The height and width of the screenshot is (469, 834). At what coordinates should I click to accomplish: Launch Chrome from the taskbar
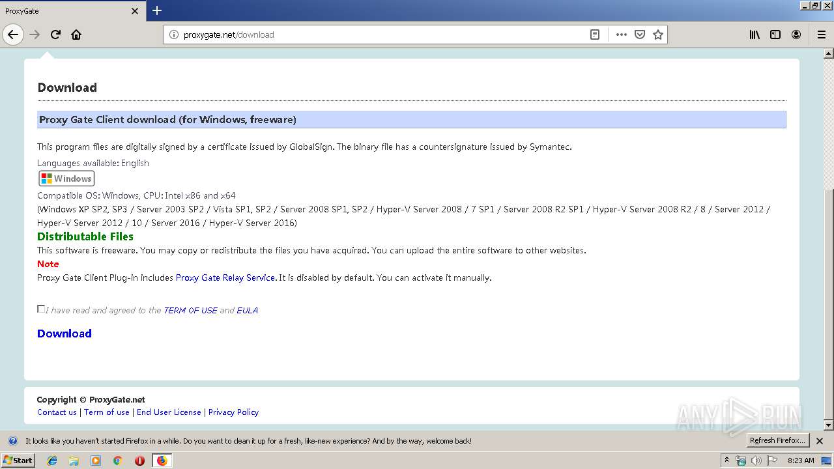coord(117,461)
